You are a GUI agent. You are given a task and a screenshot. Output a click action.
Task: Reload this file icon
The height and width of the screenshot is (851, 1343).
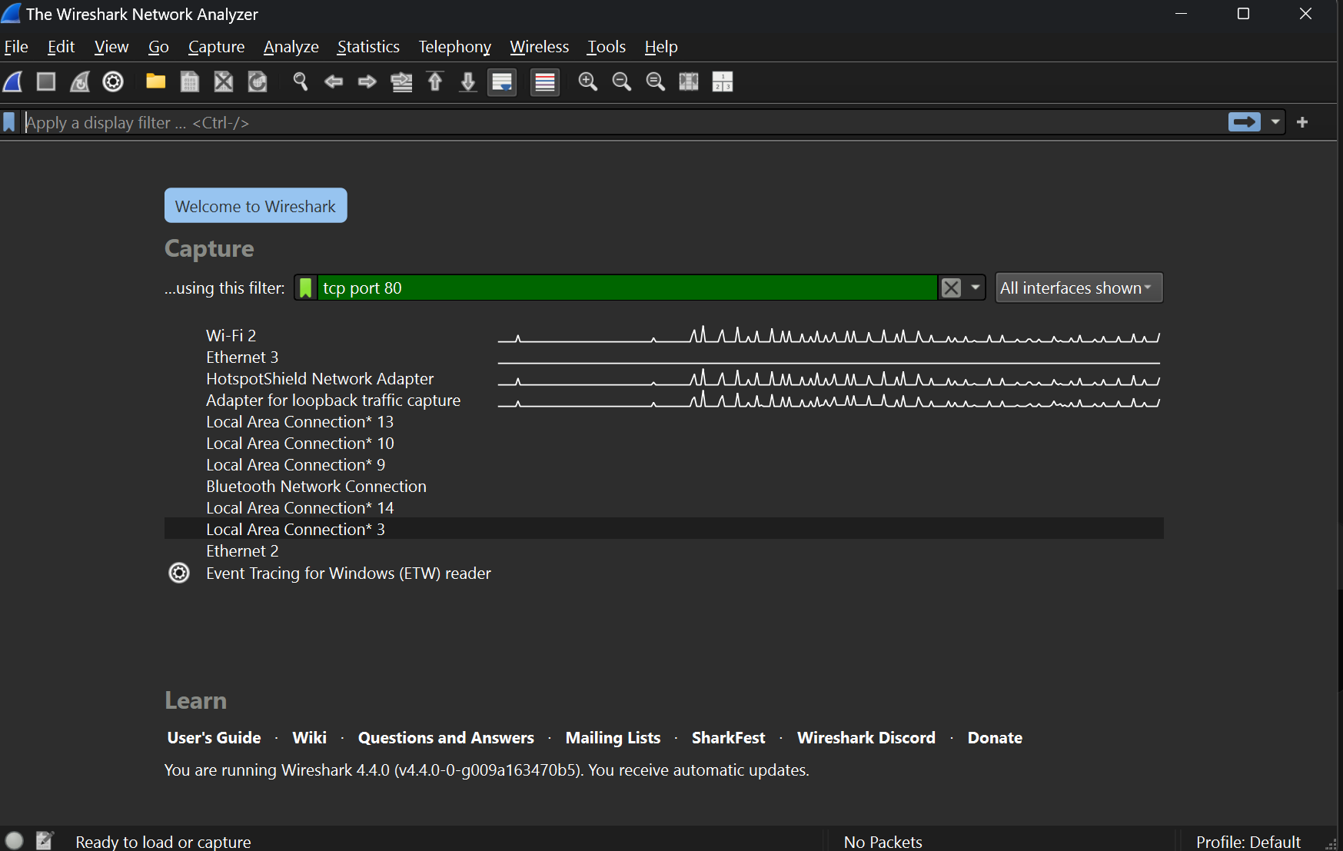(258, 81)
